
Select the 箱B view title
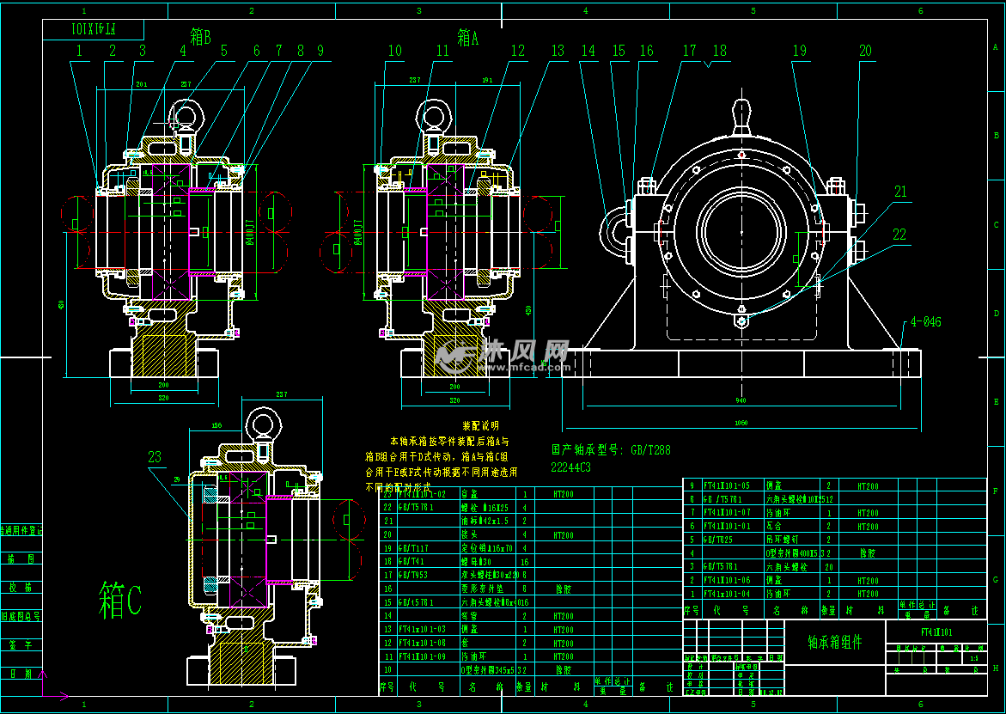tap(200, 37)
